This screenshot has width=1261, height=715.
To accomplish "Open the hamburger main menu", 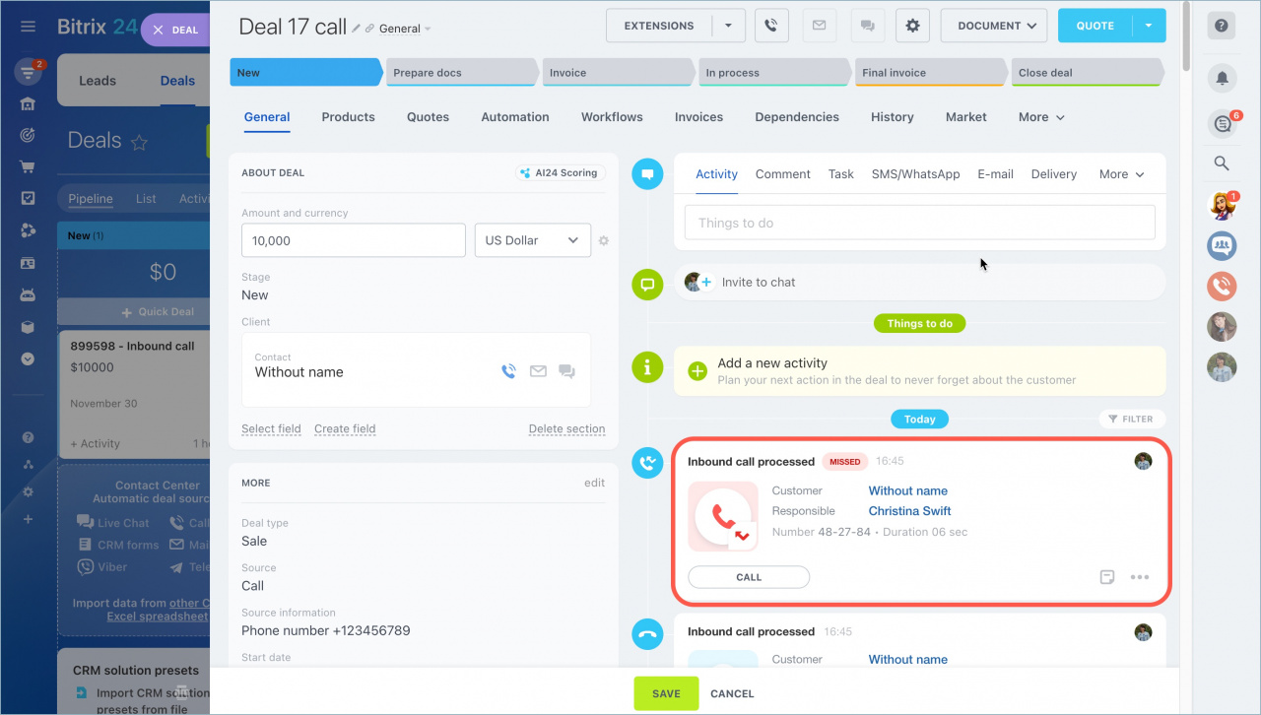I will [28, 27].
